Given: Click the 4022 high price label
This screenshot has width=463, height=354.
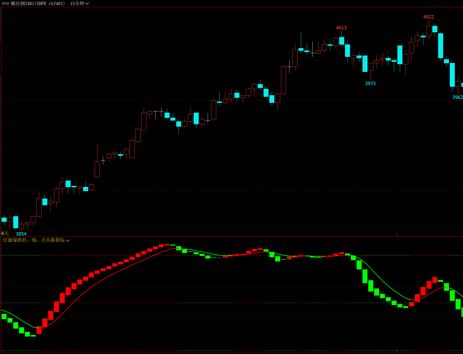Looking at the screenshot, I should coord(428,17).
